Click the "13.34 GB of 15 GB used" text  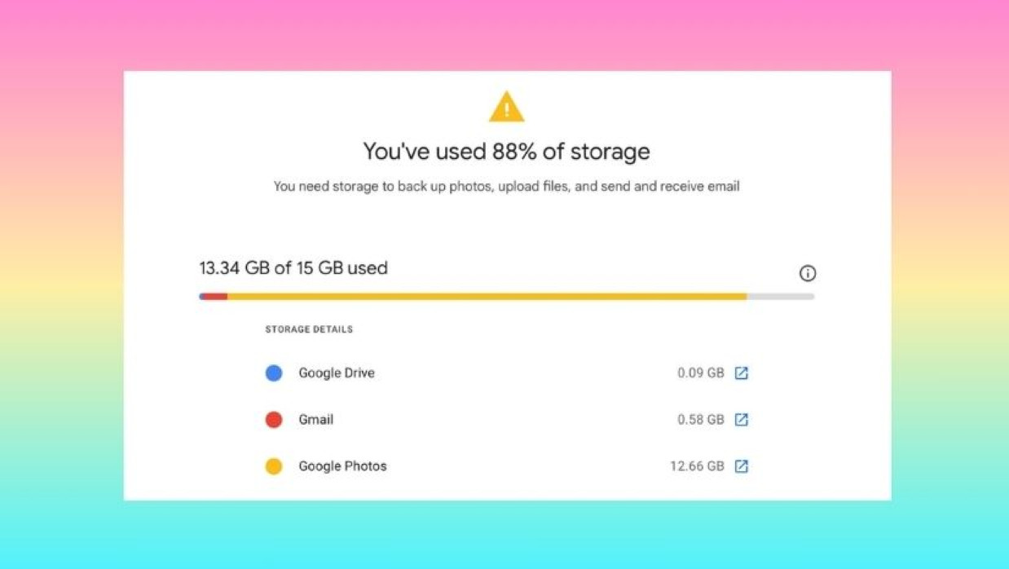[293, 268]
